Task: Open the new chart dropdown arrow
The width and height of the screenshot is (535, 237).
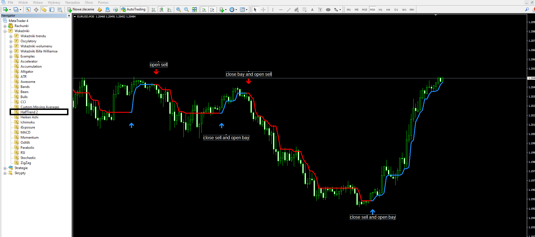Action: [x=10, y=10]
